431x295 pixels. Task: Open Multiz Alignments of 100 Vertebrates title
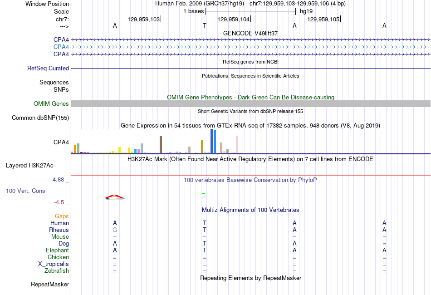250,210
